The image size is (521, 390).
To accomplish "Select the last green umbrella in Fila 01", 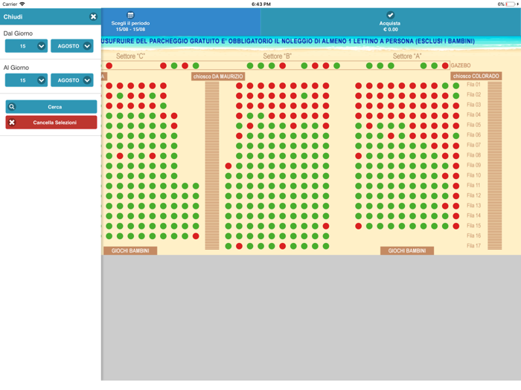I will [x=456, y=86].
